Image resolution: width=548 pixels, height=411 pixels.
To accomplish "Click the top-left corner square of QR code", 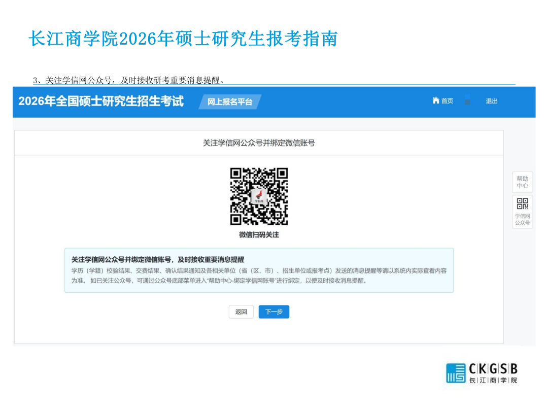I will [x=236, y=174].
